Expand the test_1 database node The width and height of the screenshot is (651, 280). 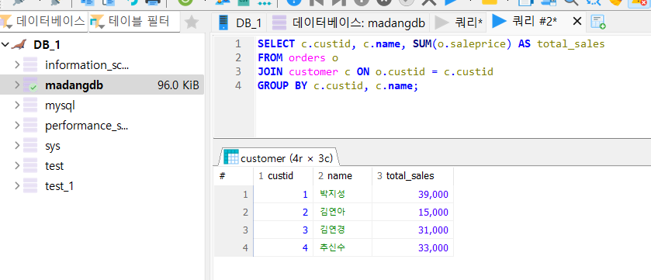(x=17, y=185)
